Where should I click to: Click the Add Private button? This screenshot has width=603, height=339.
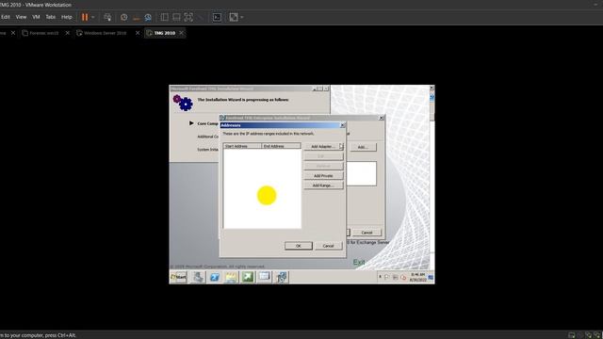coord(323,176)
